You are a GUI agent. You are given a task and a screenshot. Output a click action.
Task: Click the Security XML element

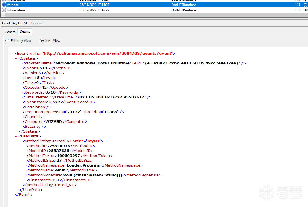tap(34, 127)
